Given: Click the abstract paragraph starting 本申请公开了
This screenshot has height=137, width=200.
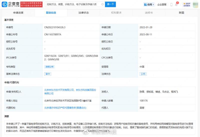Looking at the screenshot, I should tap(99, 127).
